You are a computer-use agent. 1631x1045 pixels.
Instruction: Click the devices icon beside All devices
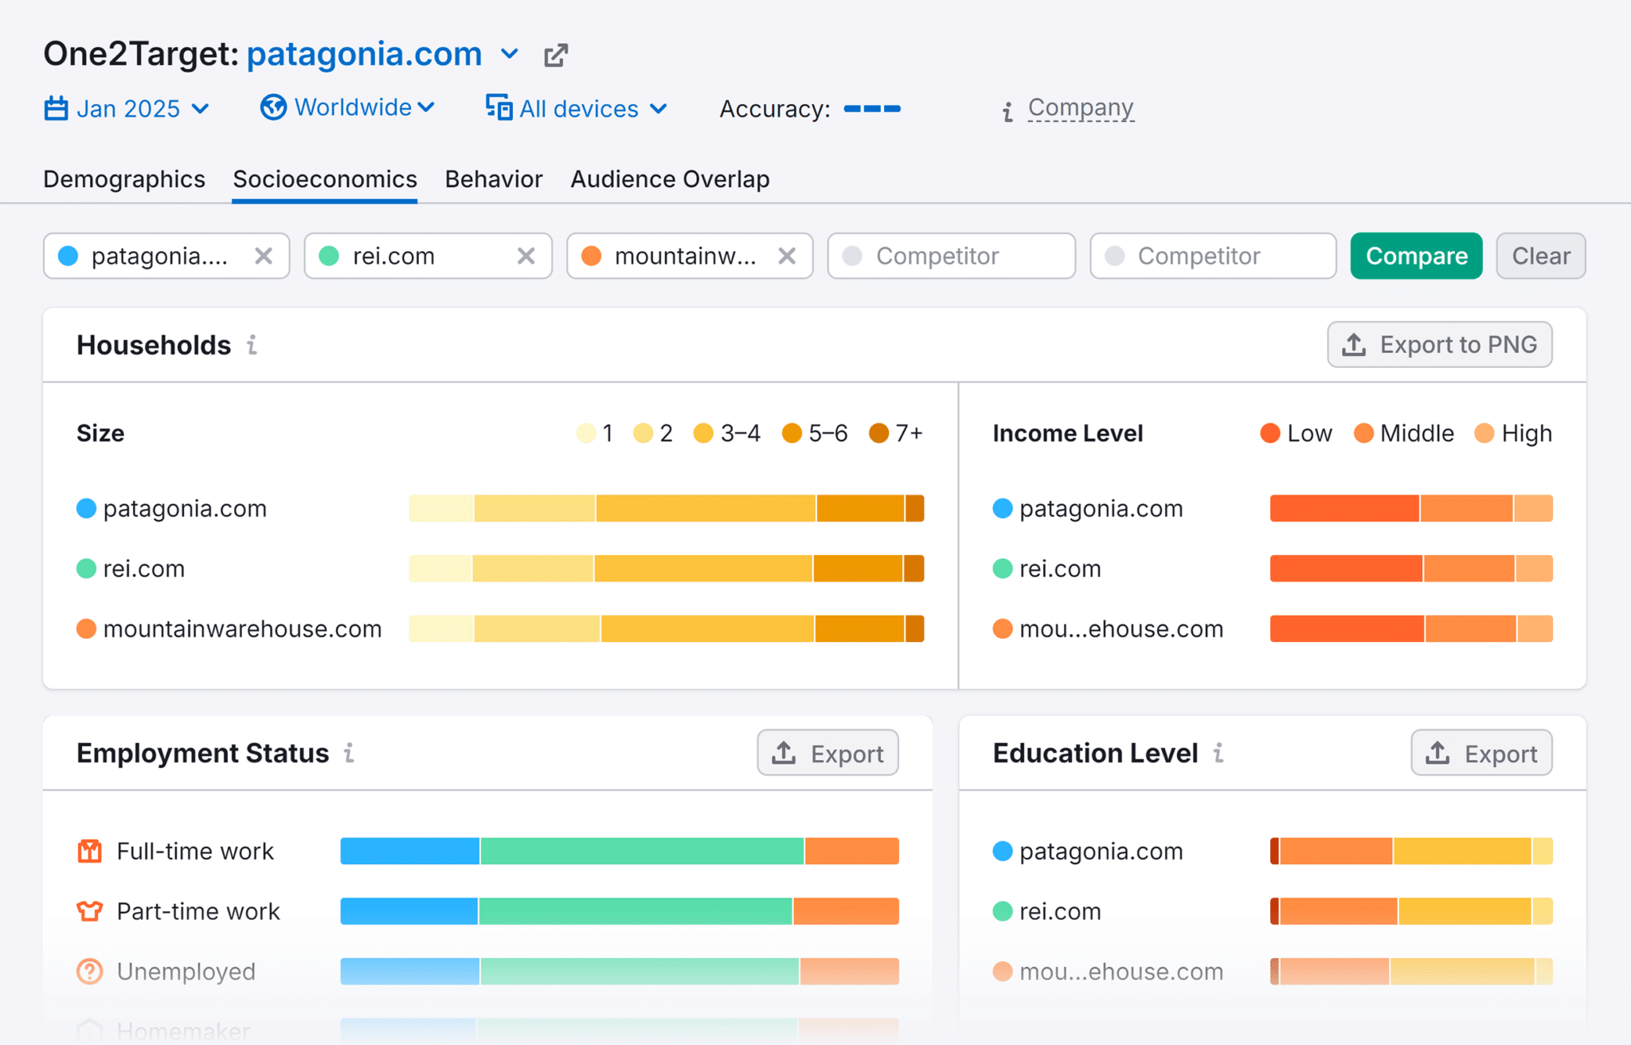(499, 108)
